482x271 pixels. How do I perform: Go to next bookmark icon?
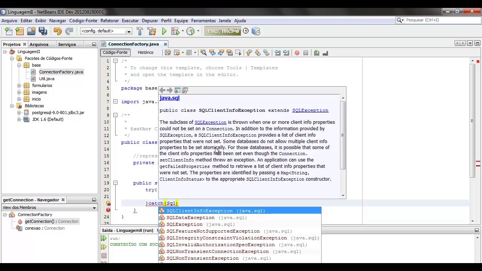[x=258, y=53]
